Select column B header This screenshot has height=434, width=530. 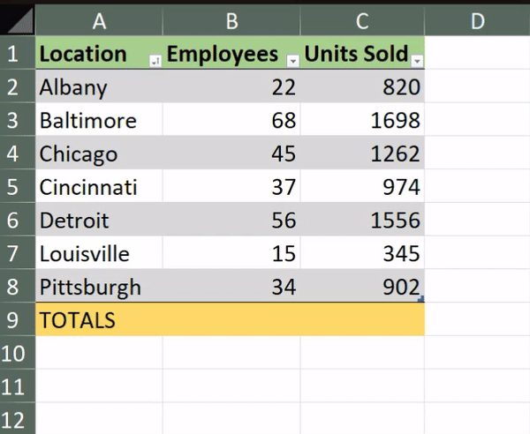231,20
